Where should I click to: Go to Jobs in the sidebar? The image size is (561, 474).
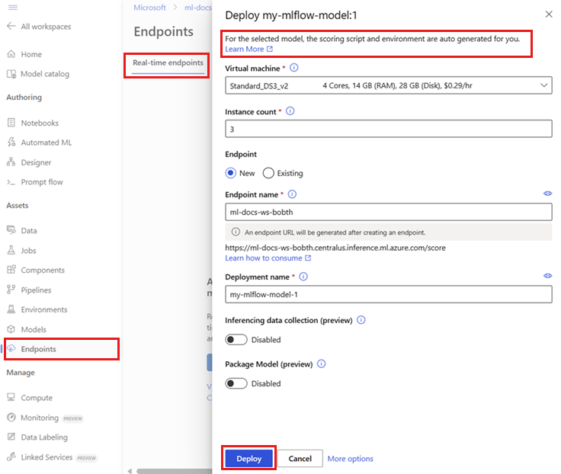click(x=29, y=251)
